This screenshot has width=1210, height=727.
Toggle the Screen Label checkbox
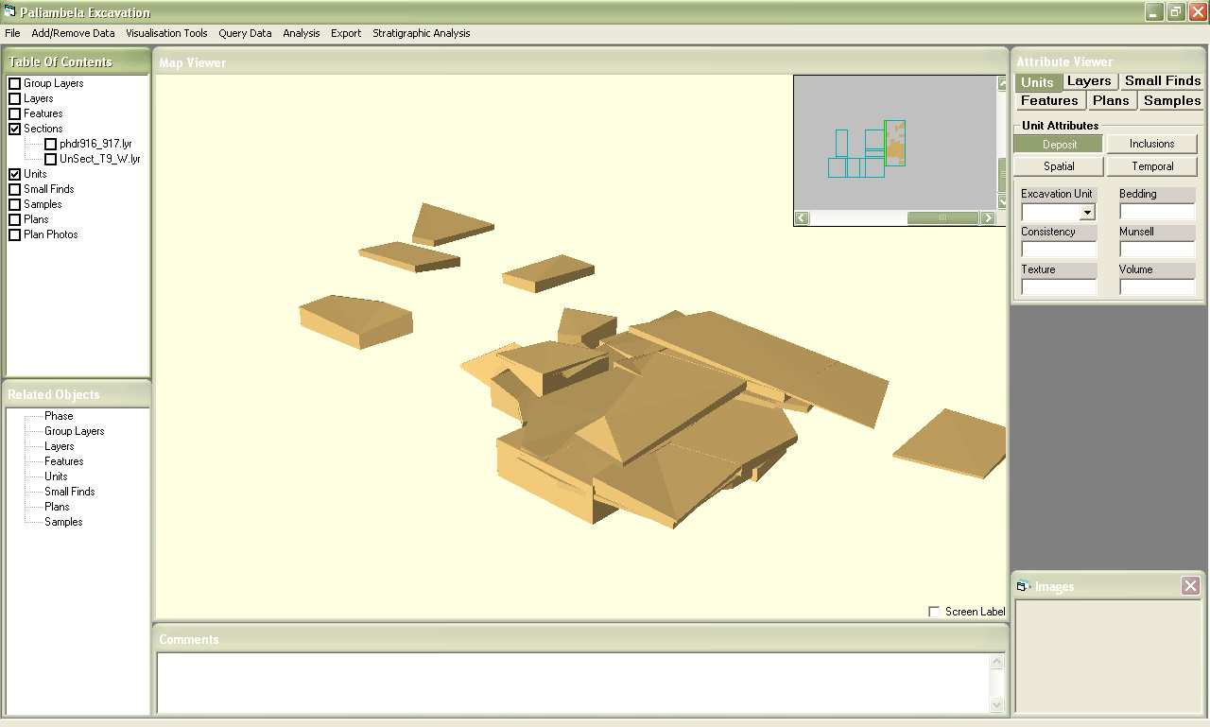tap(935, 612)
